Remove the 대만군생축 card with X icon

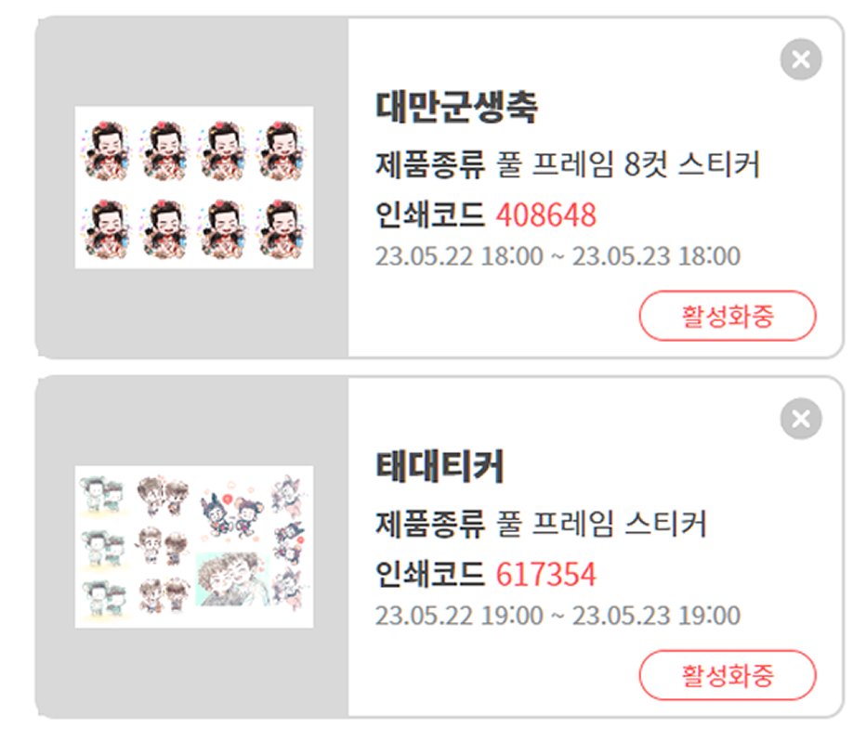click(x=801, y=59)
